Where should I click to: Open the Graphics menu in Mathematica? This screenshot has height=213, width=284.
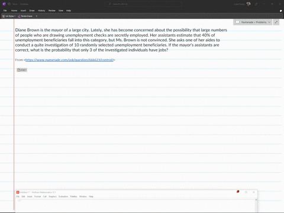click(53, 196)
